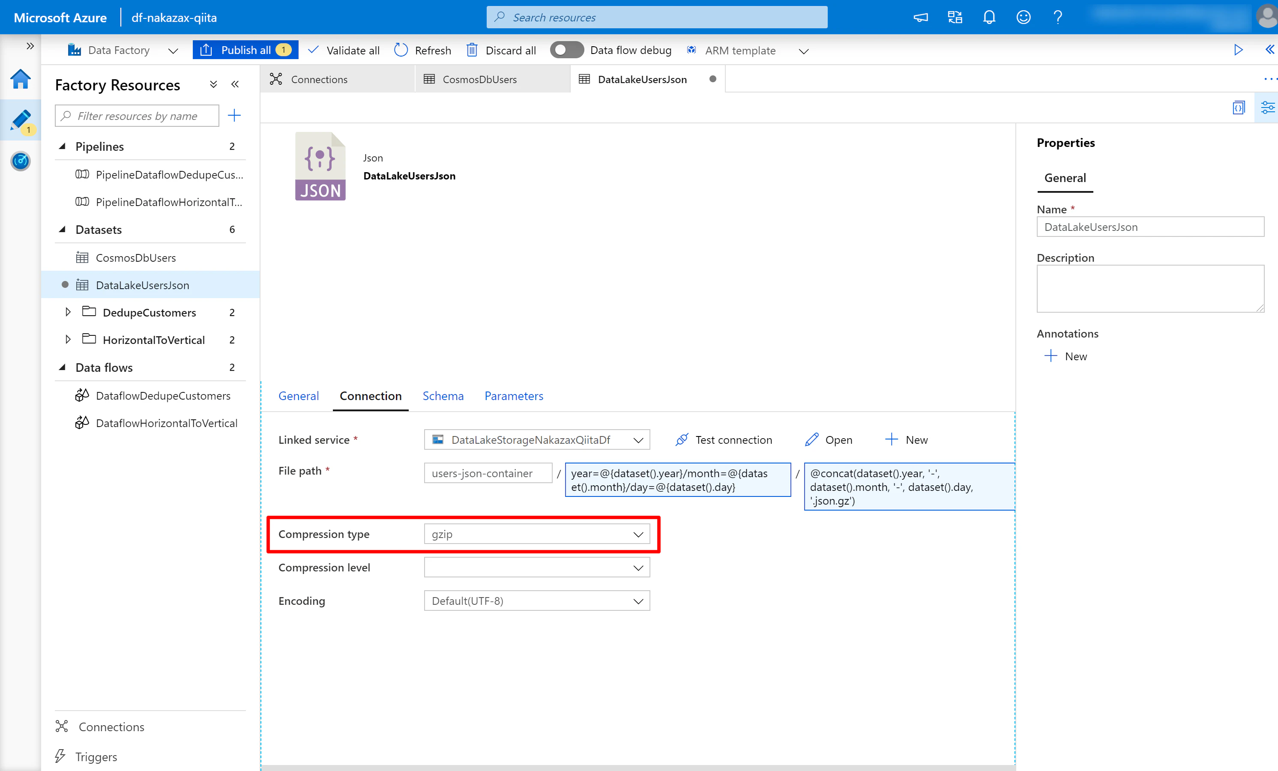Screen dimensions: 1278x771
Task: Open the notifications bell
Action: (989, 18)
